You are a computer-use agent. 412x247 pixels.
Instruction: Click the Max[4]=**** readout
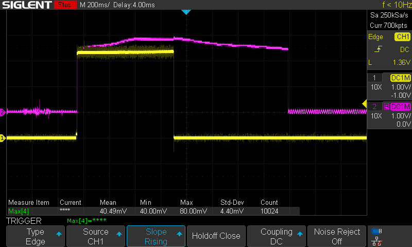pyautogui.click(x=87, y=221)
